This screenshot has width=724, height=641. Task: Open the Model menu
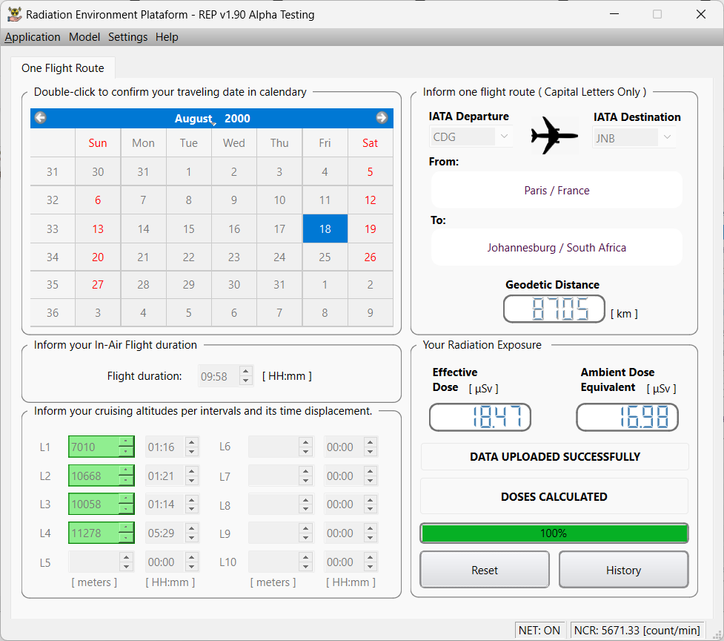point(84,37)
